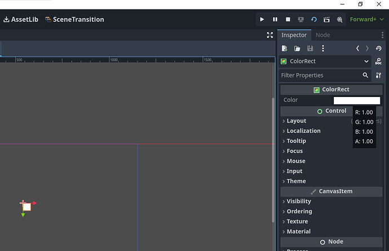
Task: Click the white Color swatch
Action: tap(356, 100)
